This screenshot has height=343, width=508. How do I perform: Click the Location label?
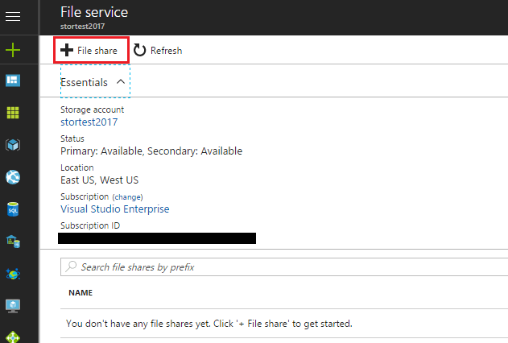click(x=77, y=167)
